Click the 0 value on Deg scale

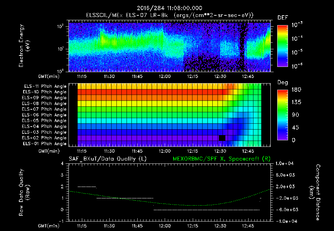(x=294, y=140)
